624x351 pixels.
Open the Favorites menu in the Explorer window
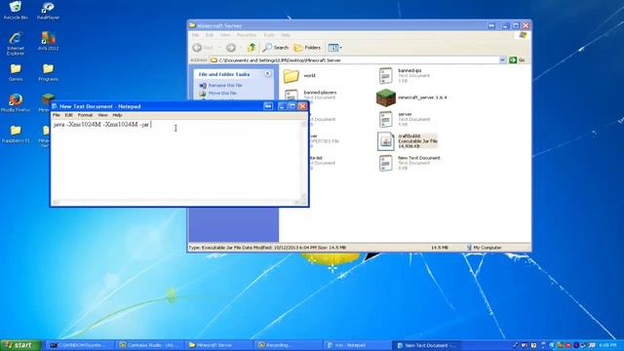pos(247,35)
